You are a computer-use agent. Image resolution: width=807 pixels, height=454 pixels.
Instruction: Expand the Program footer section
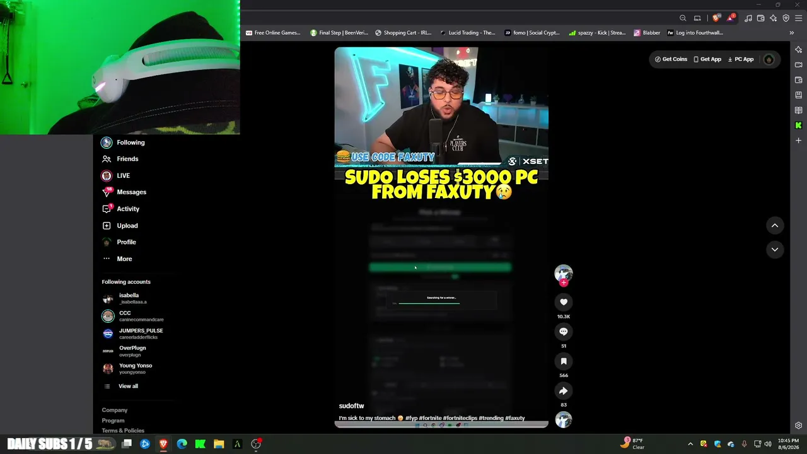click(x=113, y=421)
